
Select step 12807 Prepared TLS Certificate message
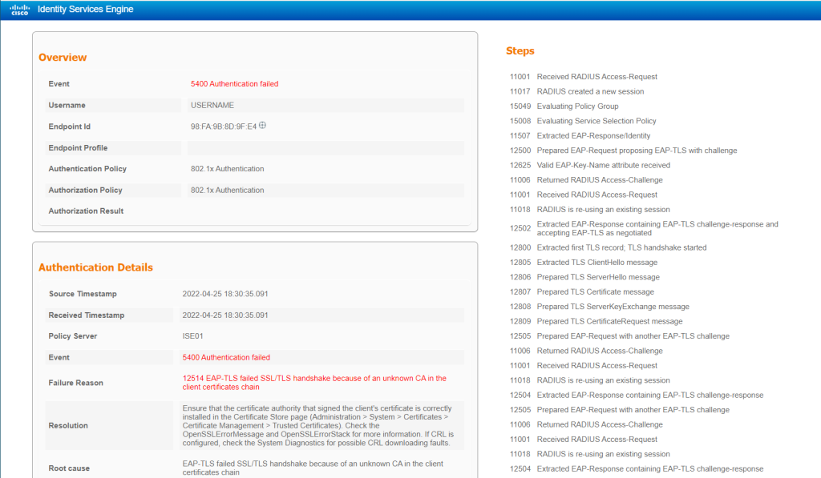click(x=582, y=291)
